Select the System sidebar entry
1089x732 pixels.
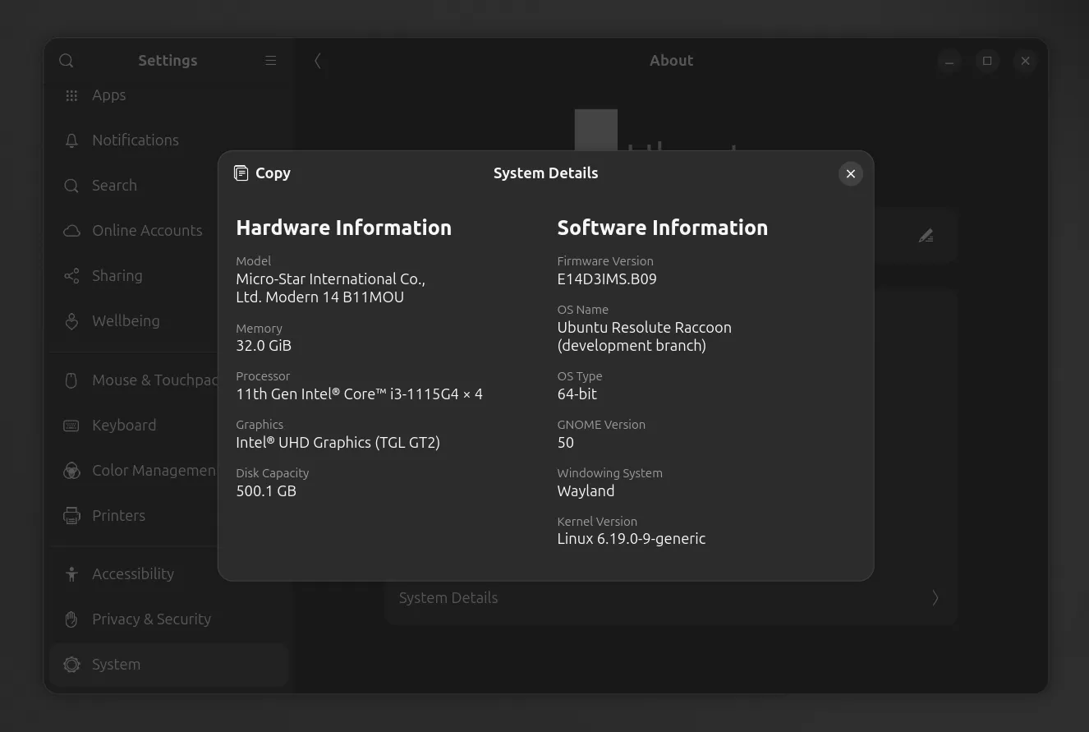tap(168, 665)
